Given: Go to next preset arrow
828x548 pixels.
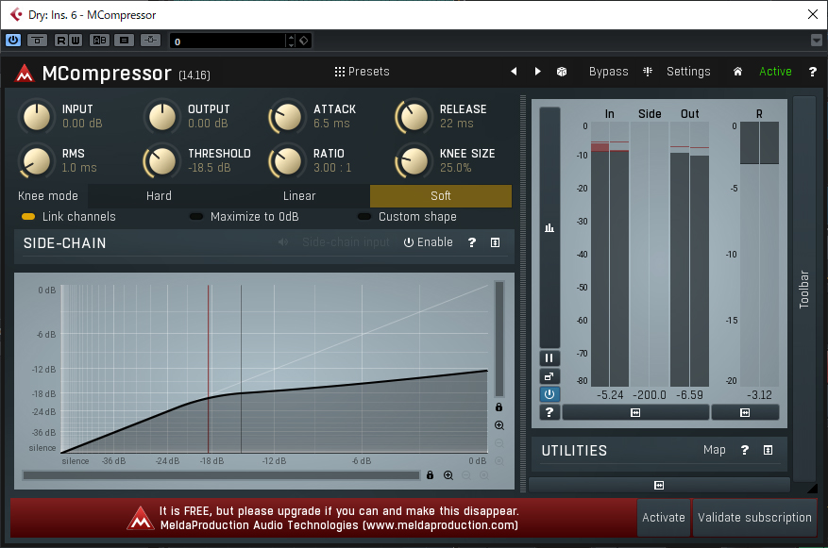Looking at the screenshot, I should pos(537,71).
